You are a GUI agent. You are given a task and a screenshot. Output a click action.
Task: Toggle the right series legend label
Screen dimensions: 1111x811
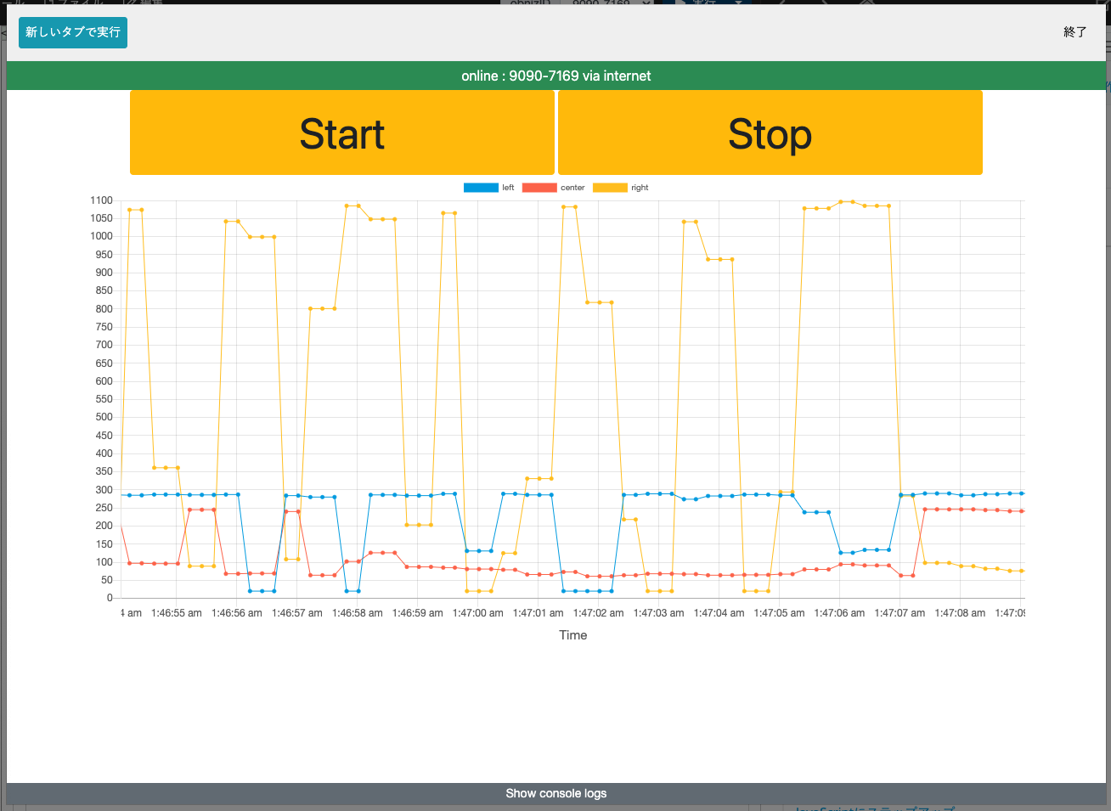point(640,188)
